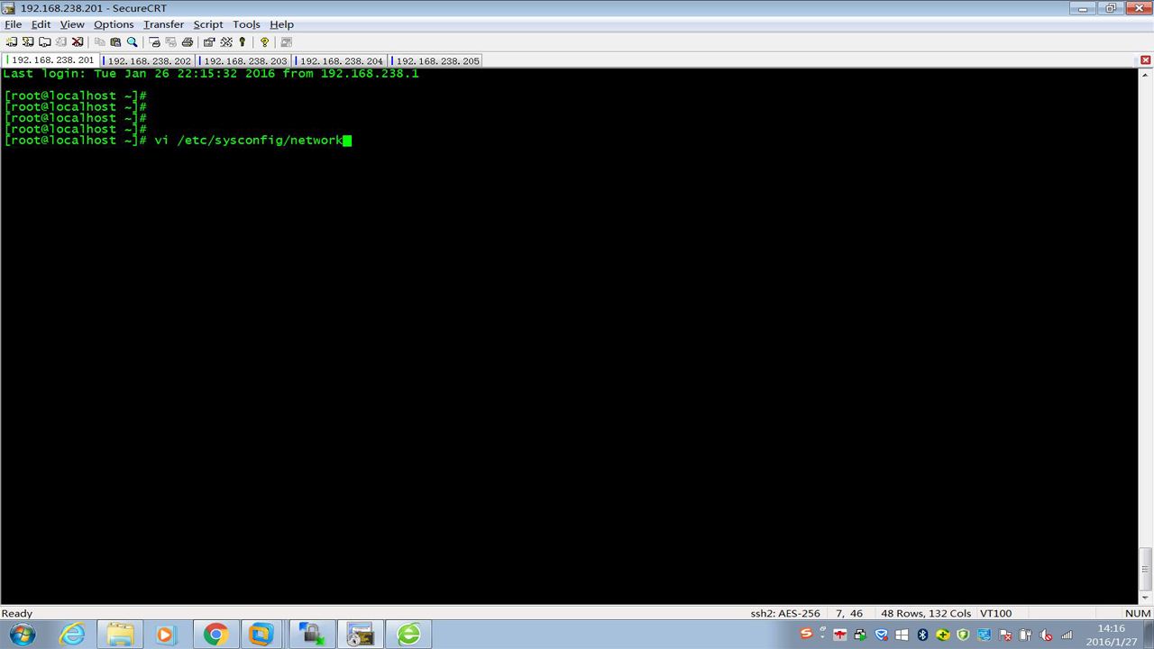Open the green 'e' browser taskbar icon

[408, 635]
